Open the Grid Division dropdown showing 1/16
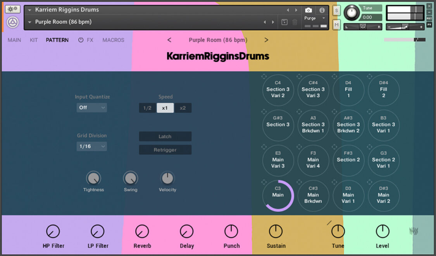This screenshot has height=256, width=436. [91, 146]
